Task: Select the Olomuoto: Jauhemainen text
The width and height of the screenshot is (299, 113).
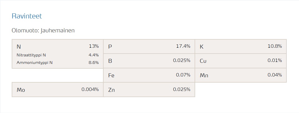Action: pyautogui.click(x=43, y=30)
